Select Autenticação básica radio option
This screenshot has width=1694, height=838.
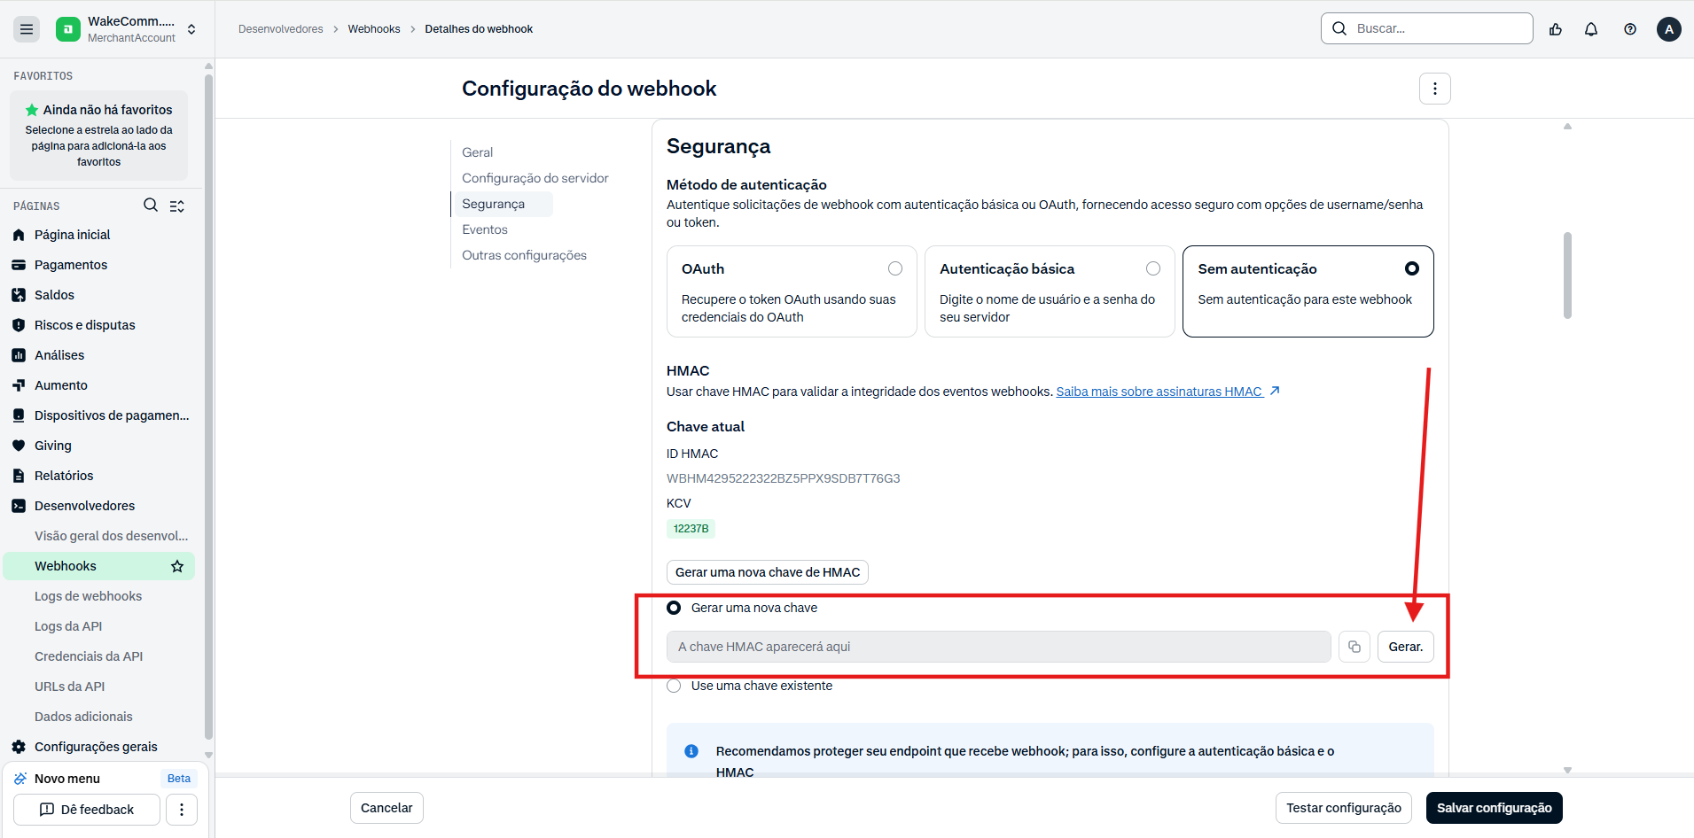tap(1153, 268)
